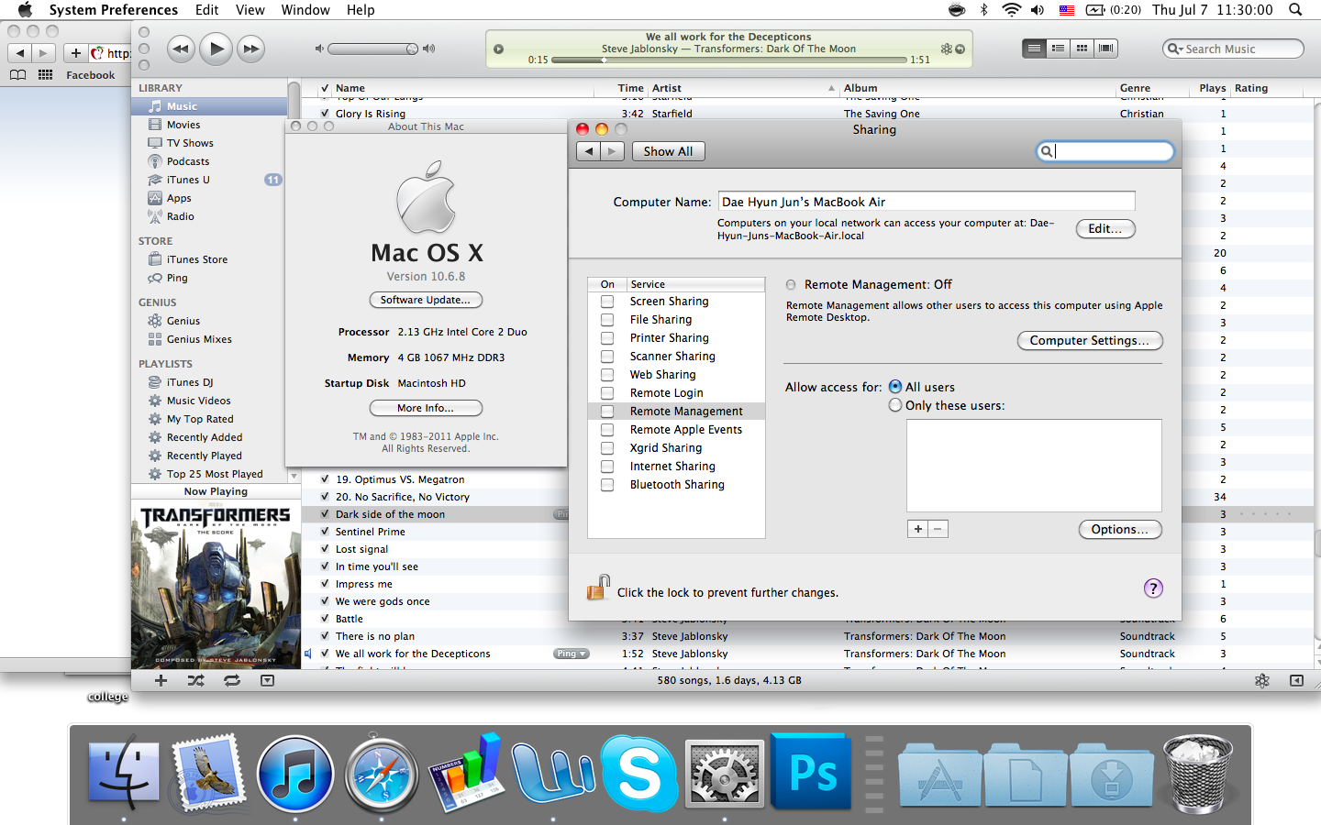Image resolution: width=1321 pixels, height=825 pixels.
Task: Switch iTunes to list view
Action: click(1034, 49)
